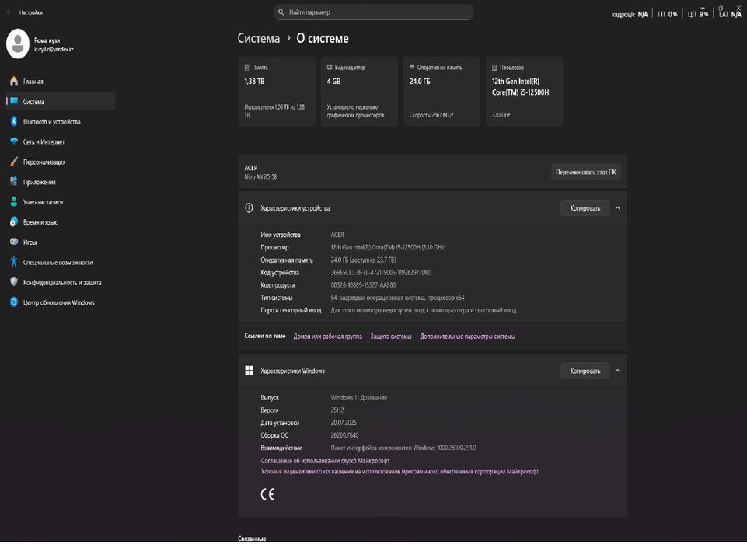The width and height of the screenshot is (747, 544).
Task: Click the Найти параметр search field
Action: click(373, 12)
